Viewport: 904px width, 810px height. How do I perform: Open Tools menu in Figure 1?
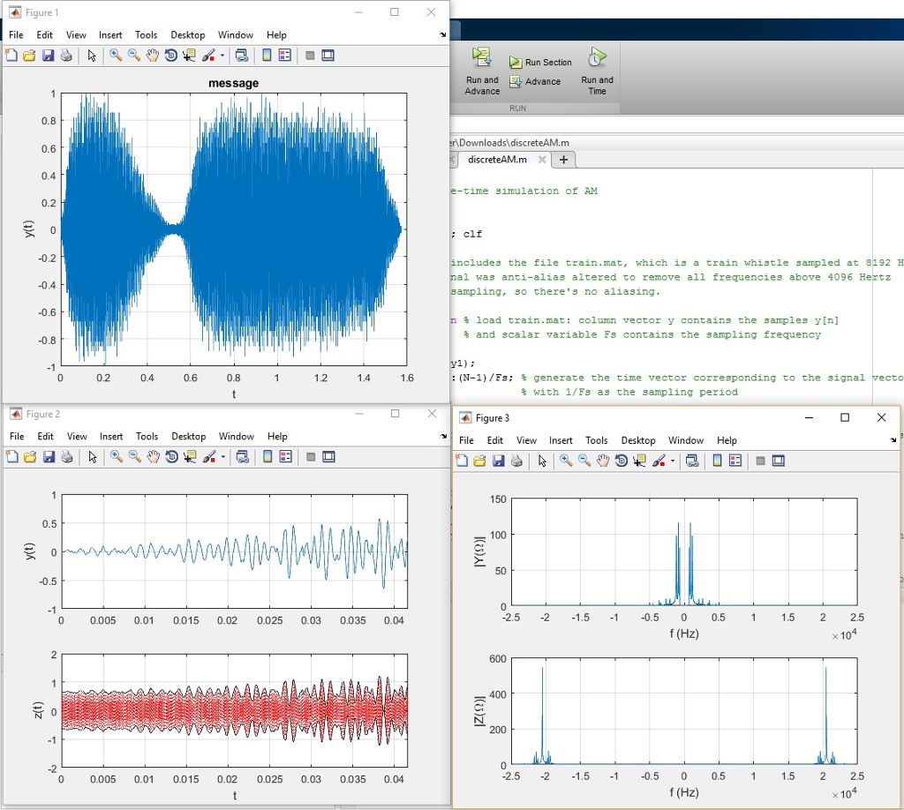(x=146, y=35)
